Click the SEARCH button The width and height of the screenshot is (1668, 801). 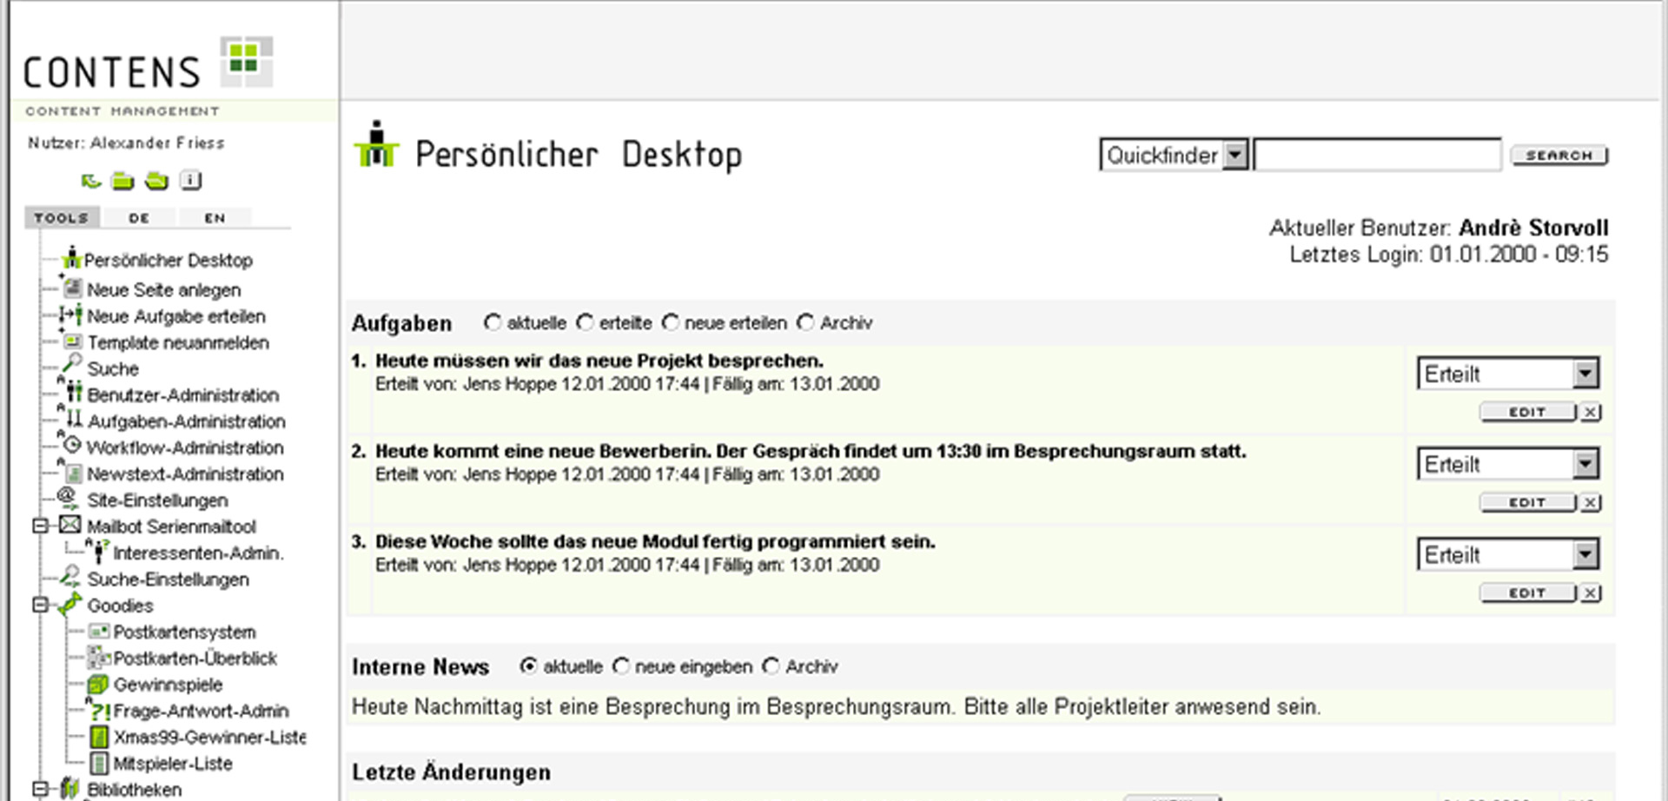pos(1559,156)
